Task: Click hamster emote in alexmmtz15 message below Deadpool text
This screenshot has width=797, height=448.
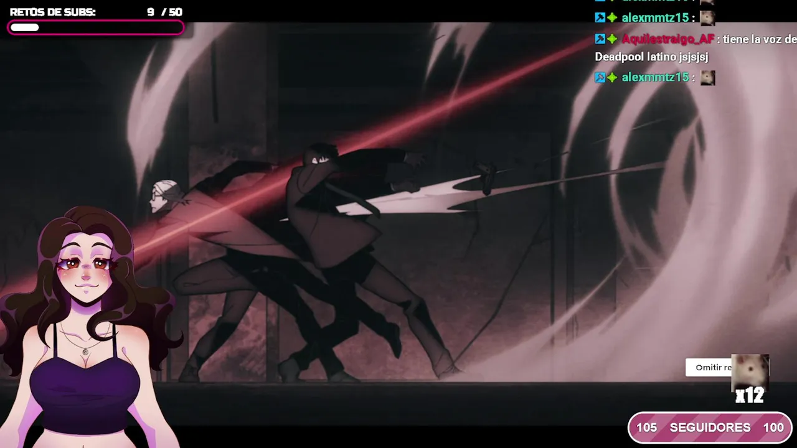Action: (x=707, y=78)
